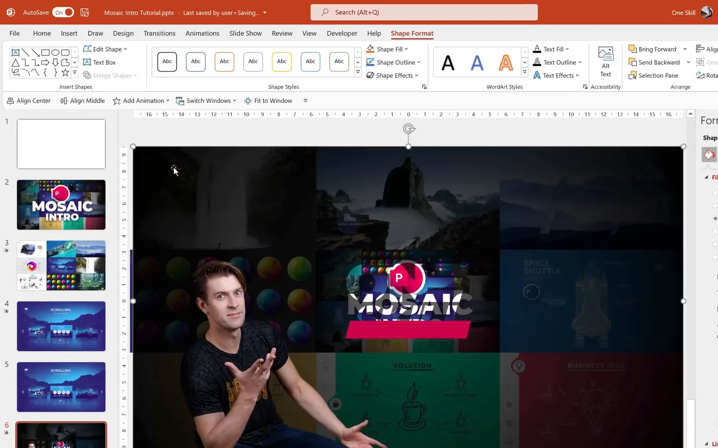The width and height of the screenshot is (718, 448).
Task: Click the Alt Text button
Action: pyautogui.click(x=606, y=62)
